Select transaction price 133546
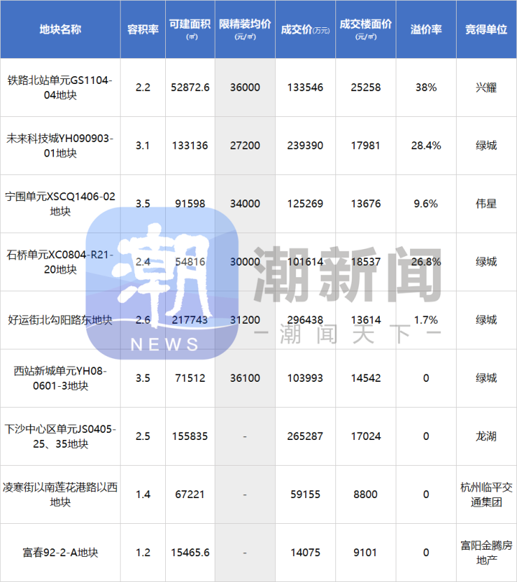 305,88
